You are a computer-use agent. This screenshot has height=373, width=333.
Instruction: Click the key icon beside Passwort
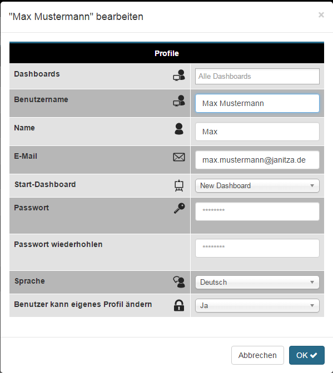pos(179,208)
